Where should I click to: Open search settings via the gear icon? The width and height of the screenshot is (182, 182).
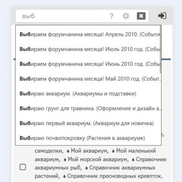(x=126, y=16)
